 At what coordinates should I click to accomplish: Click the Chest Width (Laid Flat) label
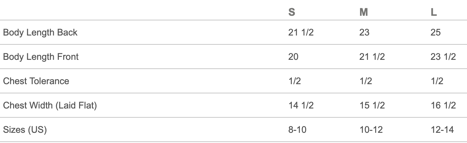[x=50, y=106]
